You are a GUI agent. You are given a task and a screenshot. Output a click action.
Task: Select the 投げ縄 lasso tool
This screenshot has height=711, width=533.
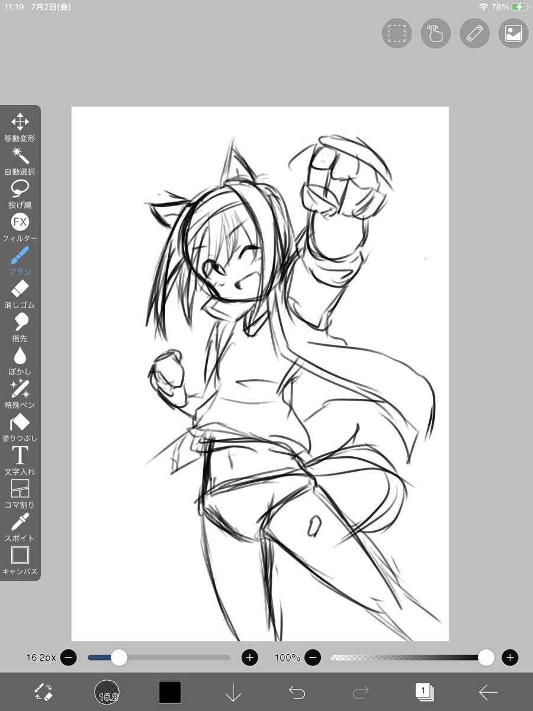20,194
